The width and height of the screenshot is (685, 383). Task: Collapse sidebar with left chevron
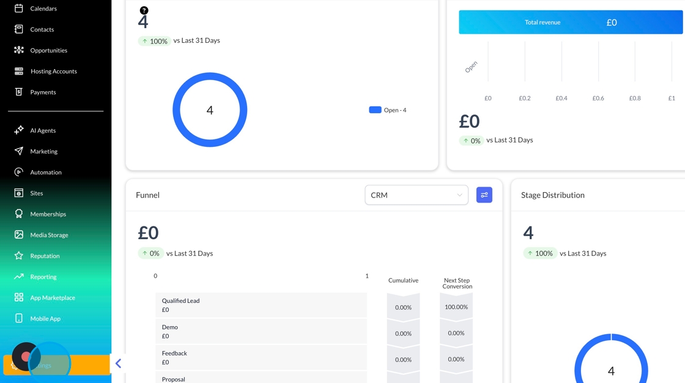click(x=118, y=363)
